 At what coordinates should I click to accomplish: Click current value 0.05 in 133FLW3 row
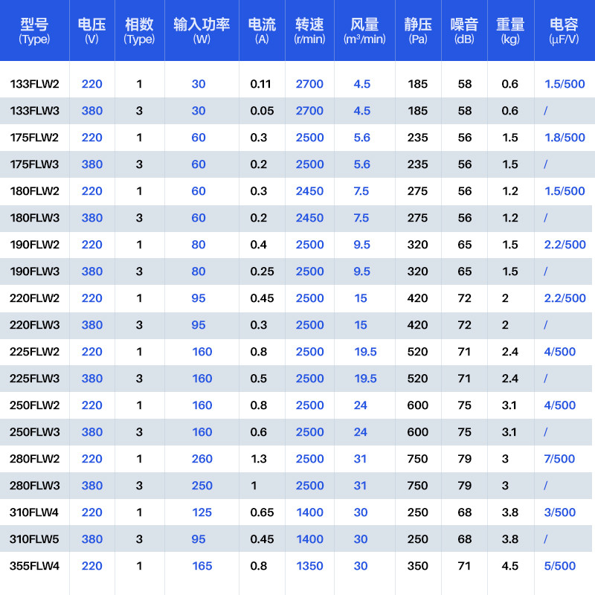point(262,111)
